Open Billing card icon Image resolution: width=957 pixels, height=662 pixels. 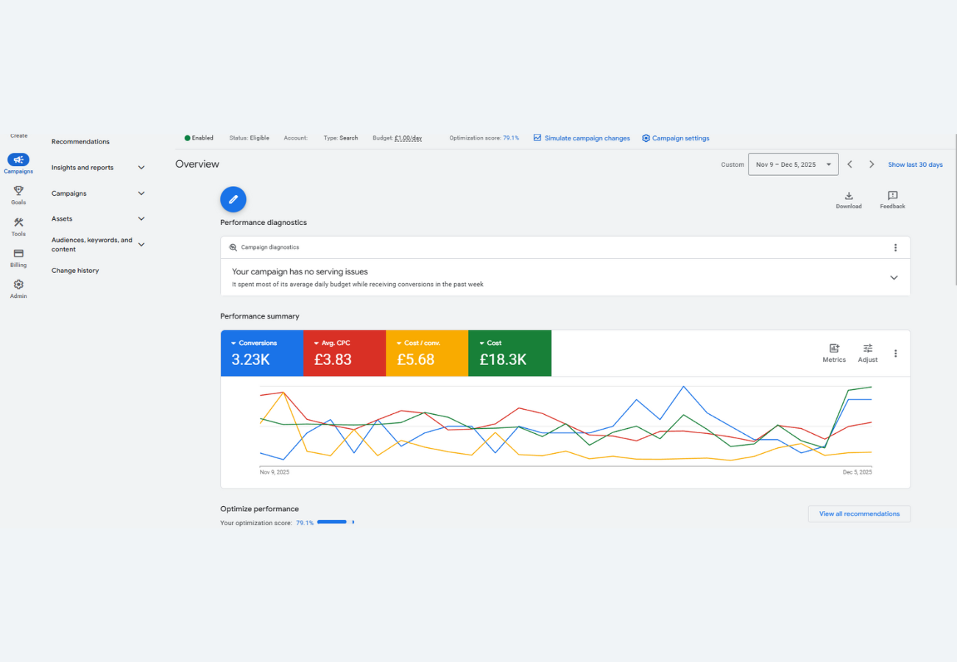click(x=18, y=253)
